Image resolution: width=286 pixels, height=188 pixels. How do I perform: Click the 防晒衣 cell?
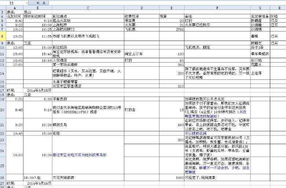click(260, 43)
